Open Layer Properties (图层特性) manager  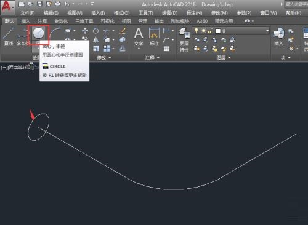184,40
